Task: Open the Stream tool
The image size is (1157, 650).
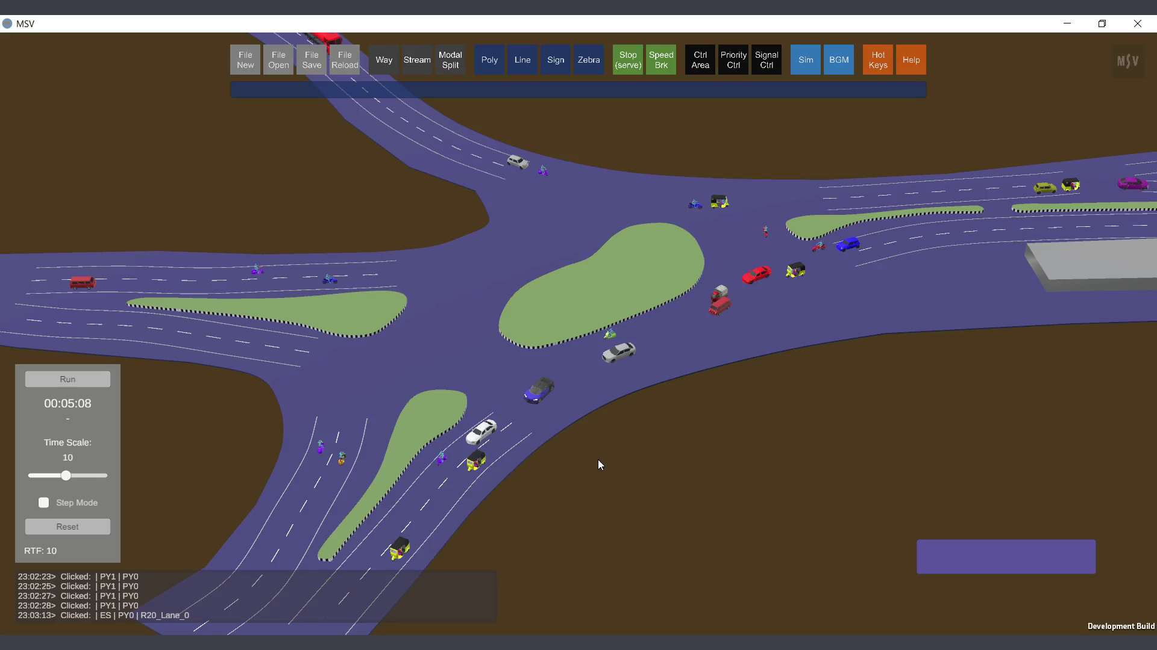Action: coord(417,60)
